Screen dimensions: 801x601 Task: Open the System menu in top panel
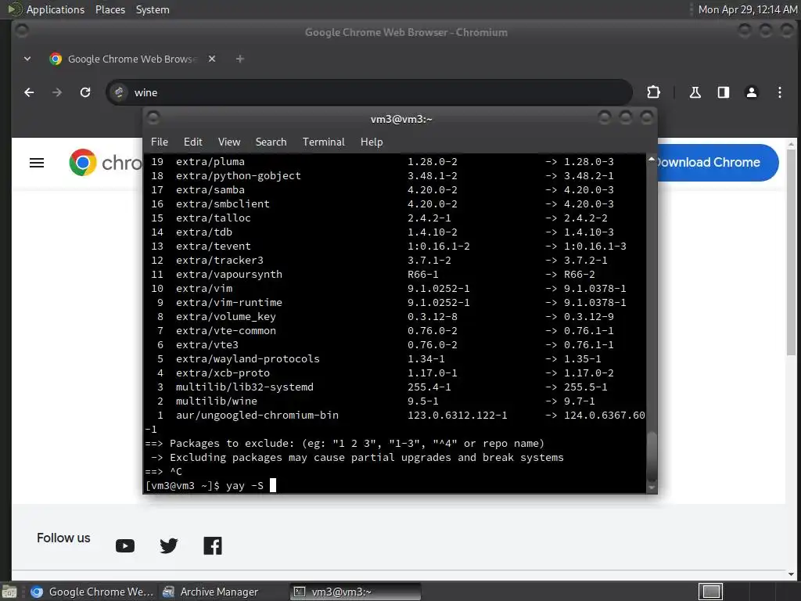(x=153, y=9)
